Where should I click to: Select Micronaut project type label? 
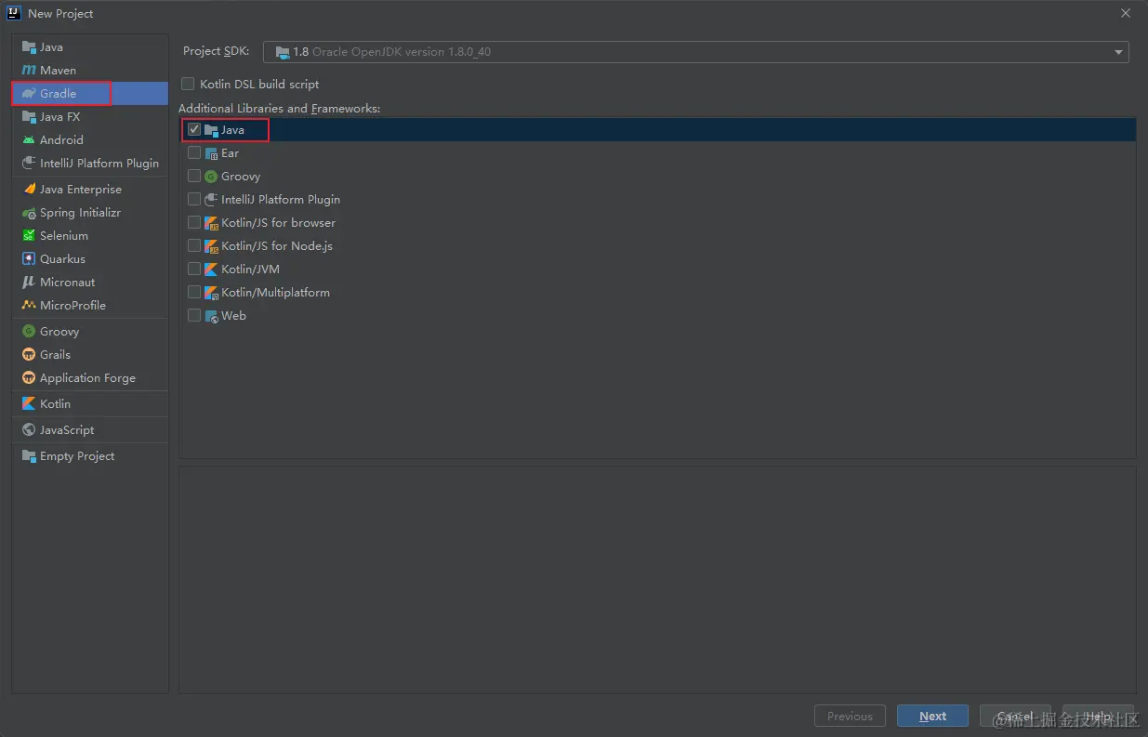point(67,283)
